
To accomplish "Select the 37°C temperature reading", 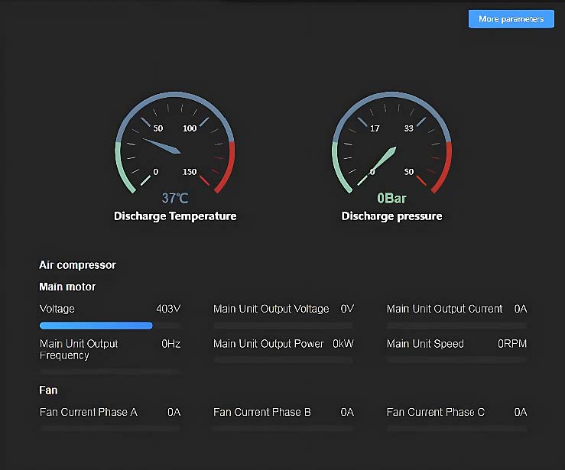I will [175, 198].
